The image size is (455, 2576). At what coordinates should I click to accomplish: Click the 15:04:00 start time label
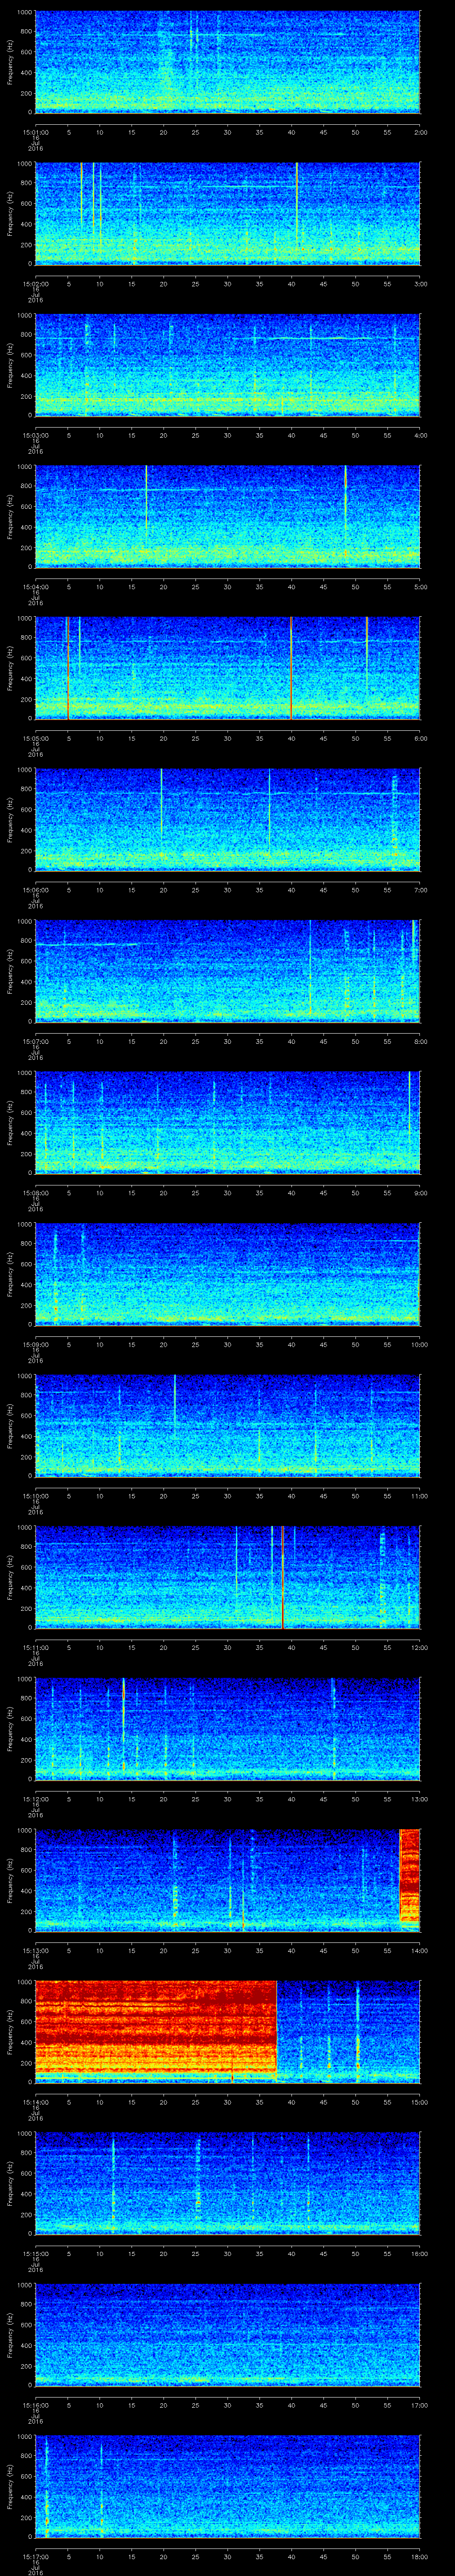click(35, 587)
